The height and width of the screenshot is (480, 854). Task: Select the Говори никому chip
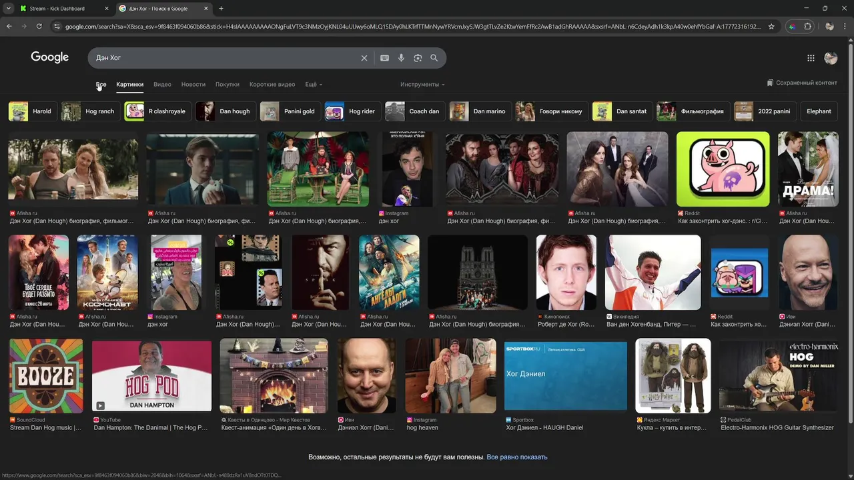coord(552,111)
